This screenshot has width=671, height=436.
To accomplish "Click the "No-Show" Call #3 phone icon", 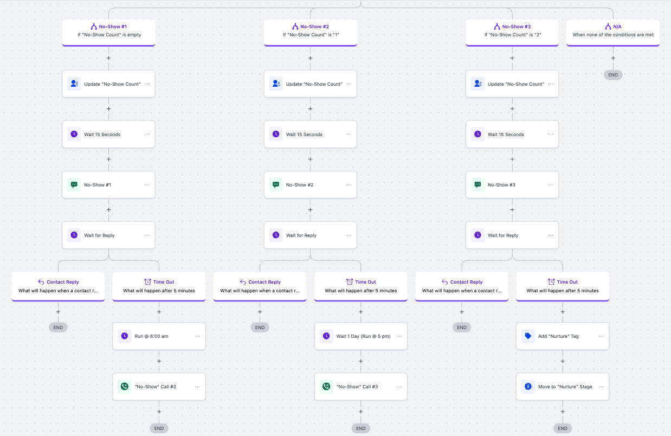I will click(x=326, y=387).
